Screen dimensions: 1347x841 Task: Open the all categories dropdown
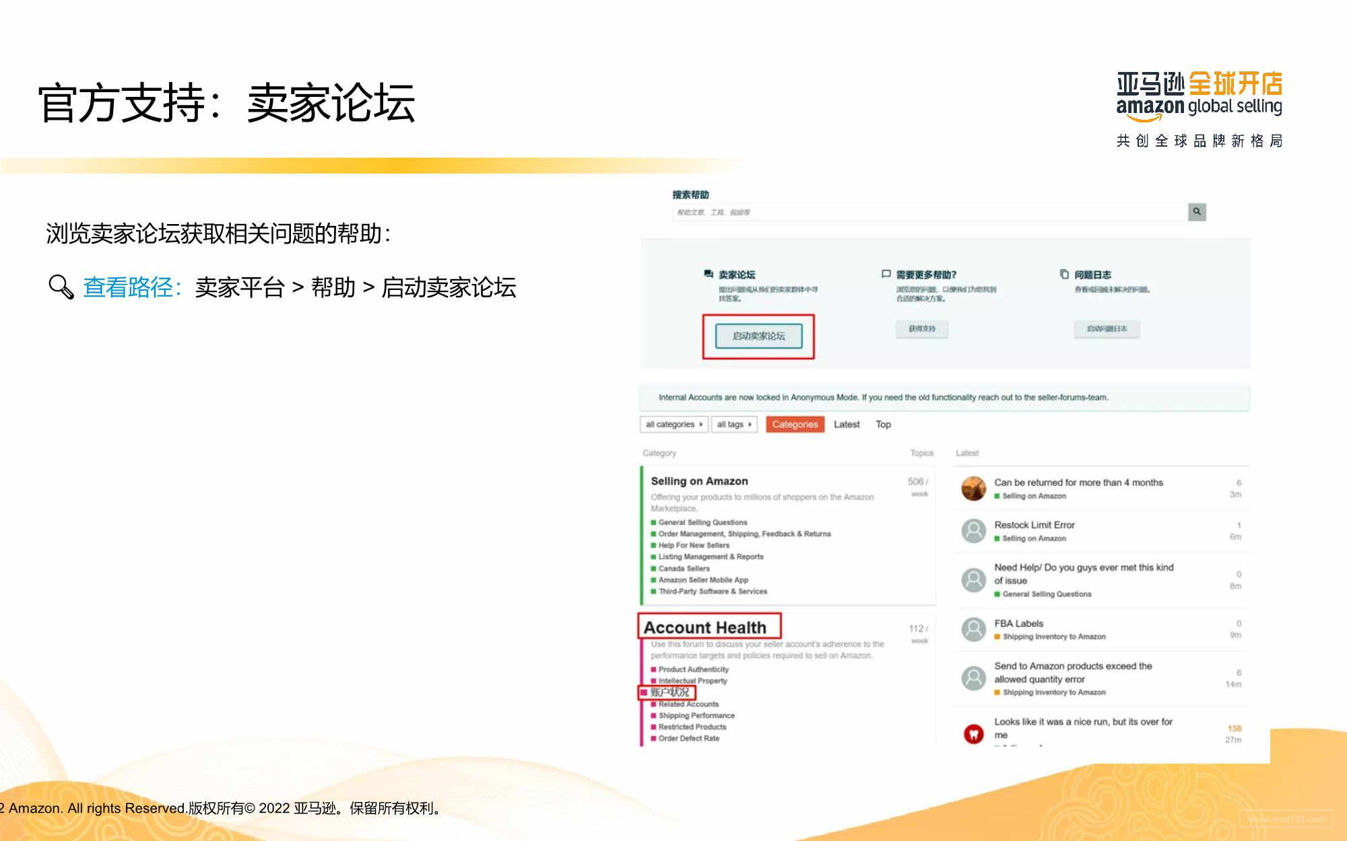pyautogui.click(x=673, y=425)
